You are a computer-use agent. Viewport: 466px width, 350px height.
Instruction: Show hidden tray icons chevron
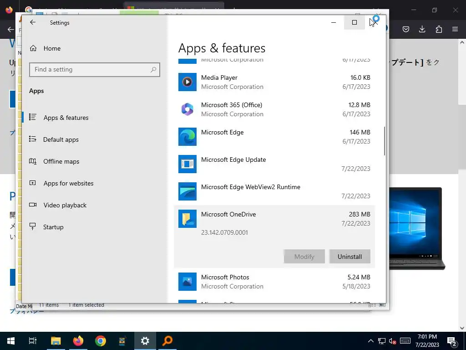tap(371, 341)
